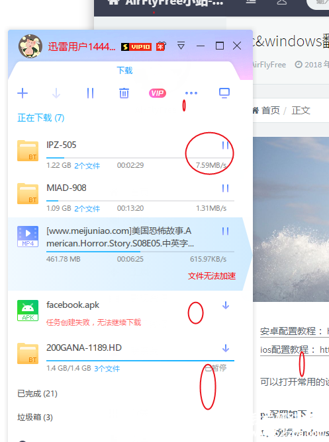The width and height of the screenshot is (329, 442).
Task: Click the green APK file icon
Action: click(28, 311)
